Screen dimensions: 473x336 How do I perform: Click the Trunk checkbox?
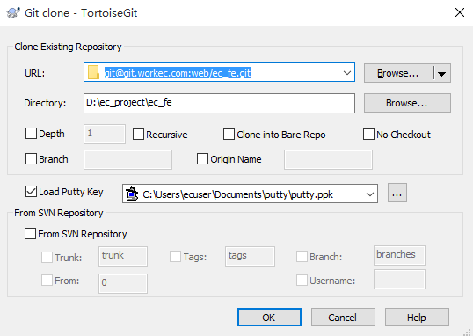click(x=47, y=257)
